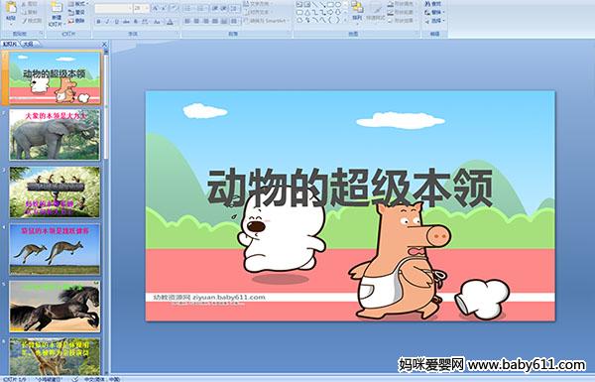Click the Replace icon in the editing group
The height and width of the screenshot is (382, 595).
(x=433, y=12)
